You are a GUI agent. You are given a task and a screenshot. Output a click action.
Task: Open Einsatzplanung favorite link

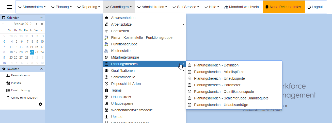coord(20,90)
